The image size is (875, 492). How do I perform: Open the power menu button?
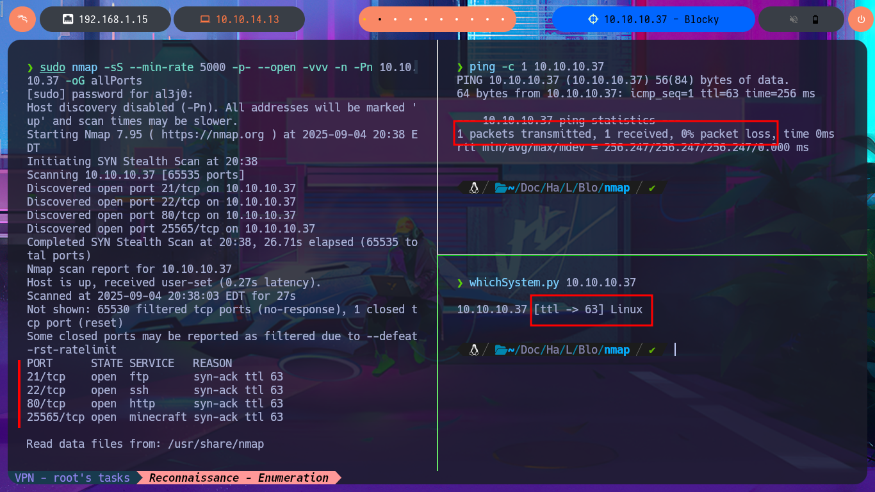coord(860,19)
